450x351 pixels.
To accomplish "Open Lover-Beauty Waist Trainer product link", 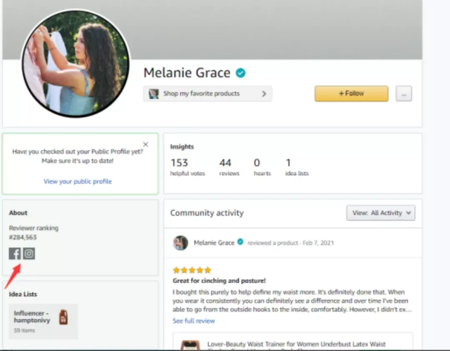I will 297,344.
